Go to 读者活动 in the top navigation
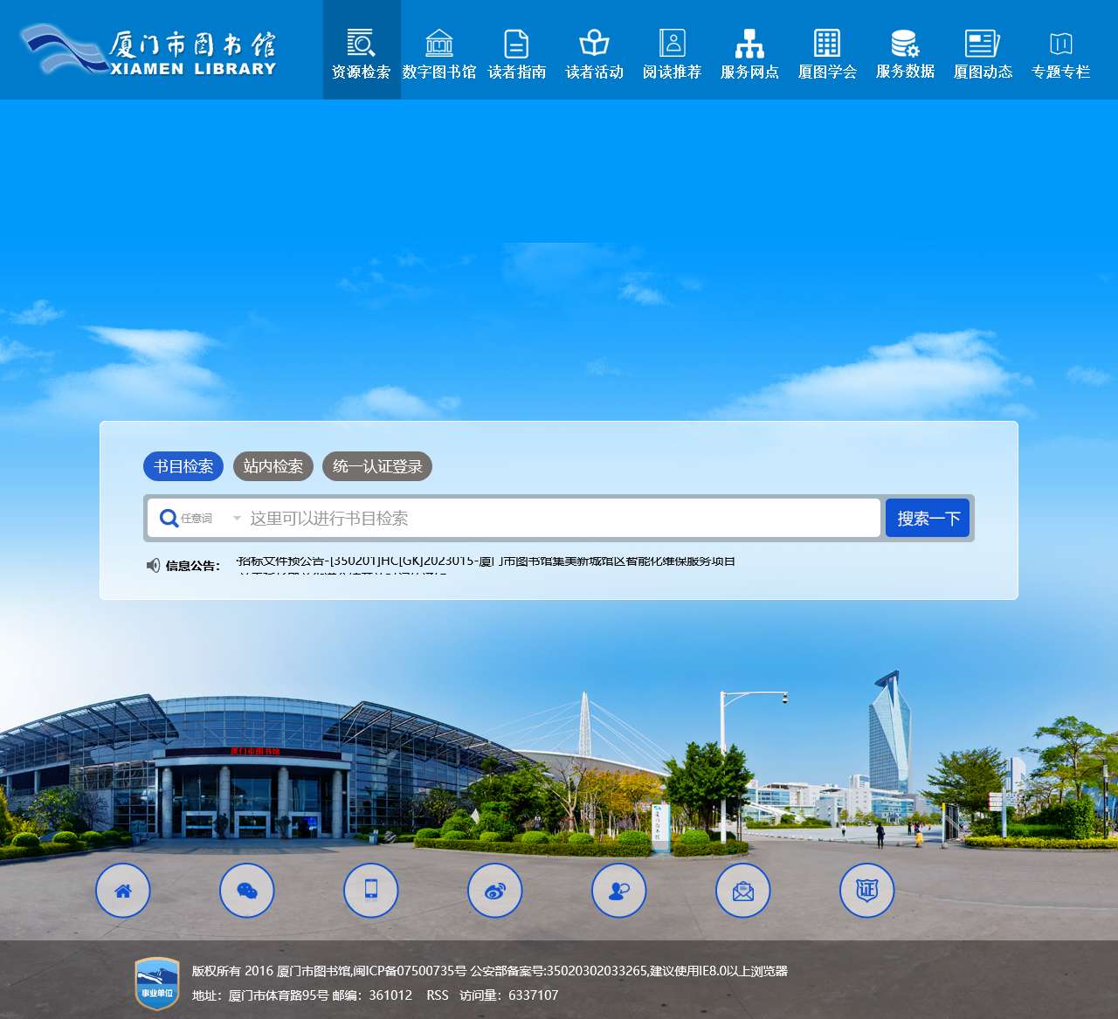 [x=595, y=51]
